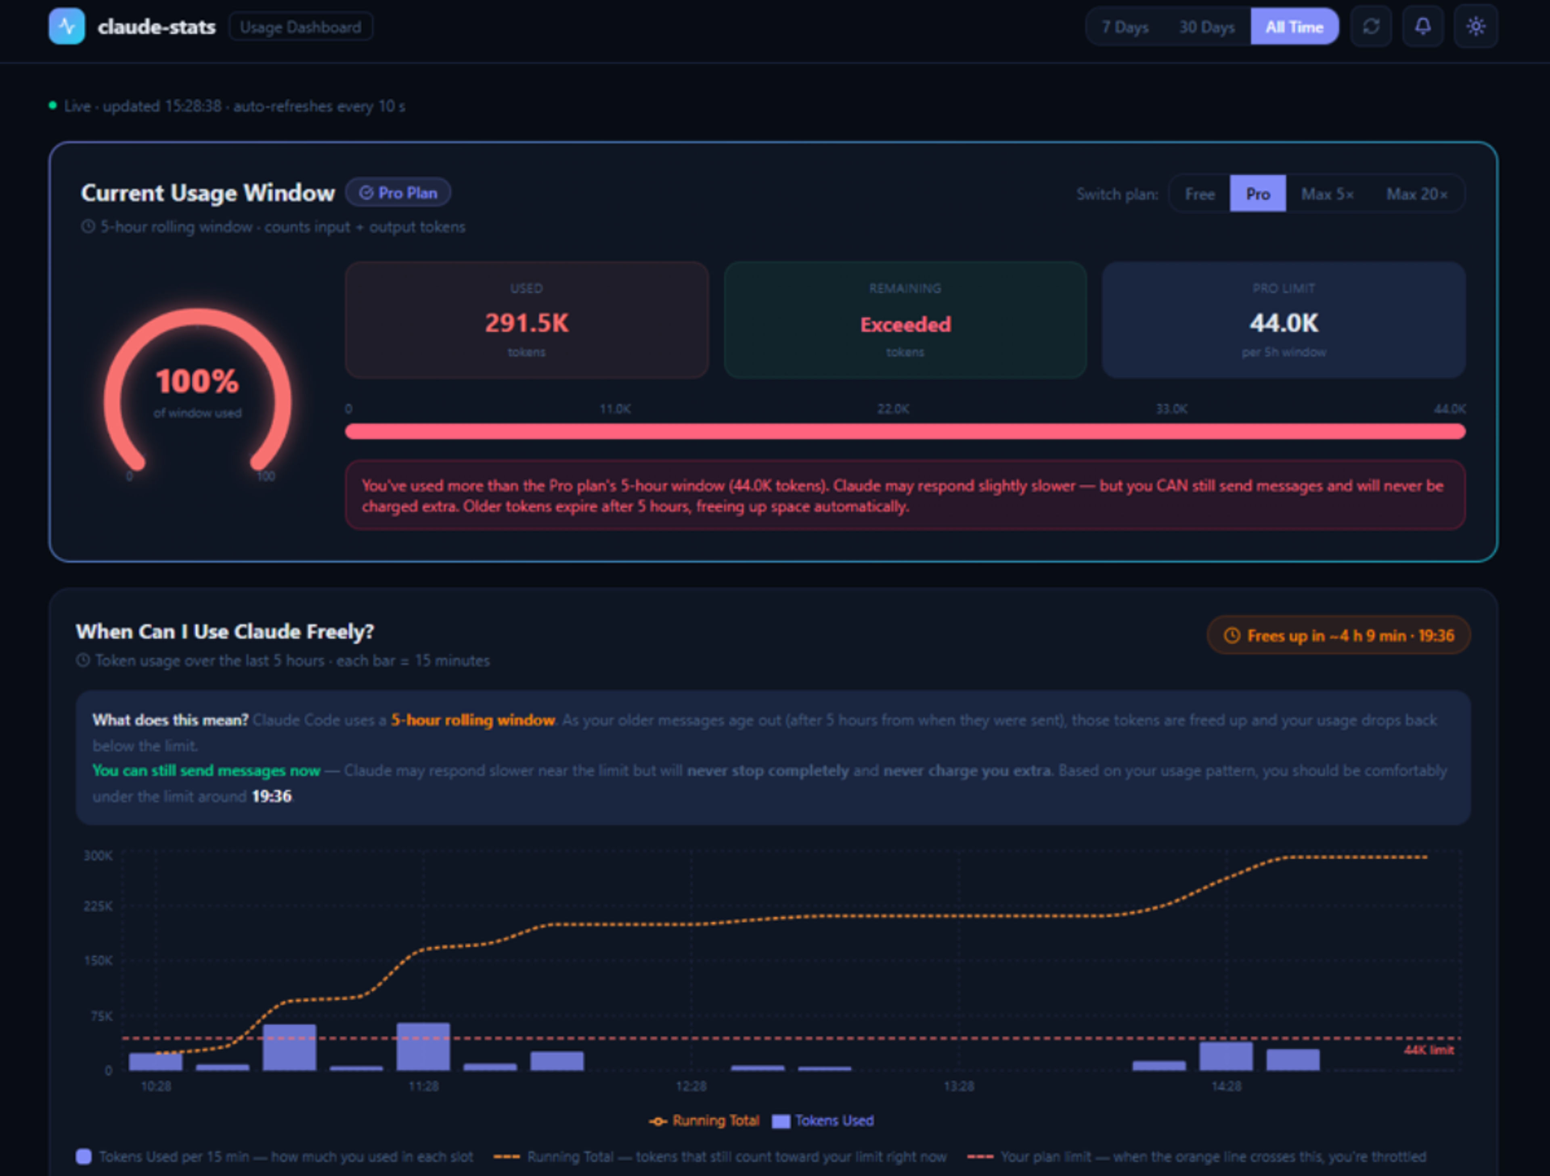Click the check icon in Pro Plan badge
1550x1176 pixels.
pyautogui.click(x=366, y=193)
